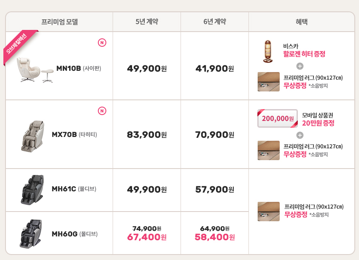Click the 프리미엄 모델 column header

59,22
